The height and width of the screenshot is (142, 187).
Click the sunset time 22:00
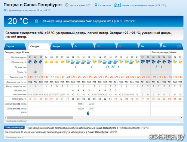tap(92, 104)
